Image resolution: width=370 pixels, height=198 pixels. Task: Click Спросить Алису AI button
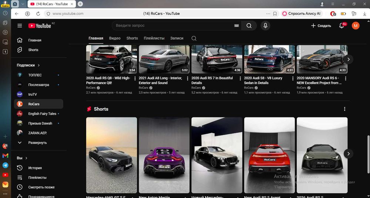[x=302, y=14]
